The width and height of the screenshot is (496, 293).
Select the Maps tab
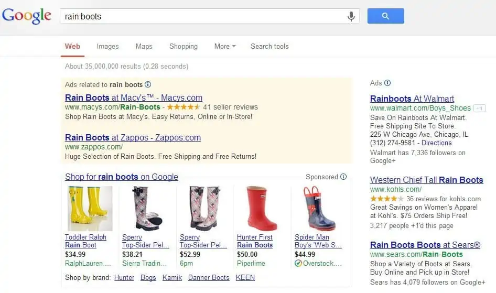coord(144,46)
